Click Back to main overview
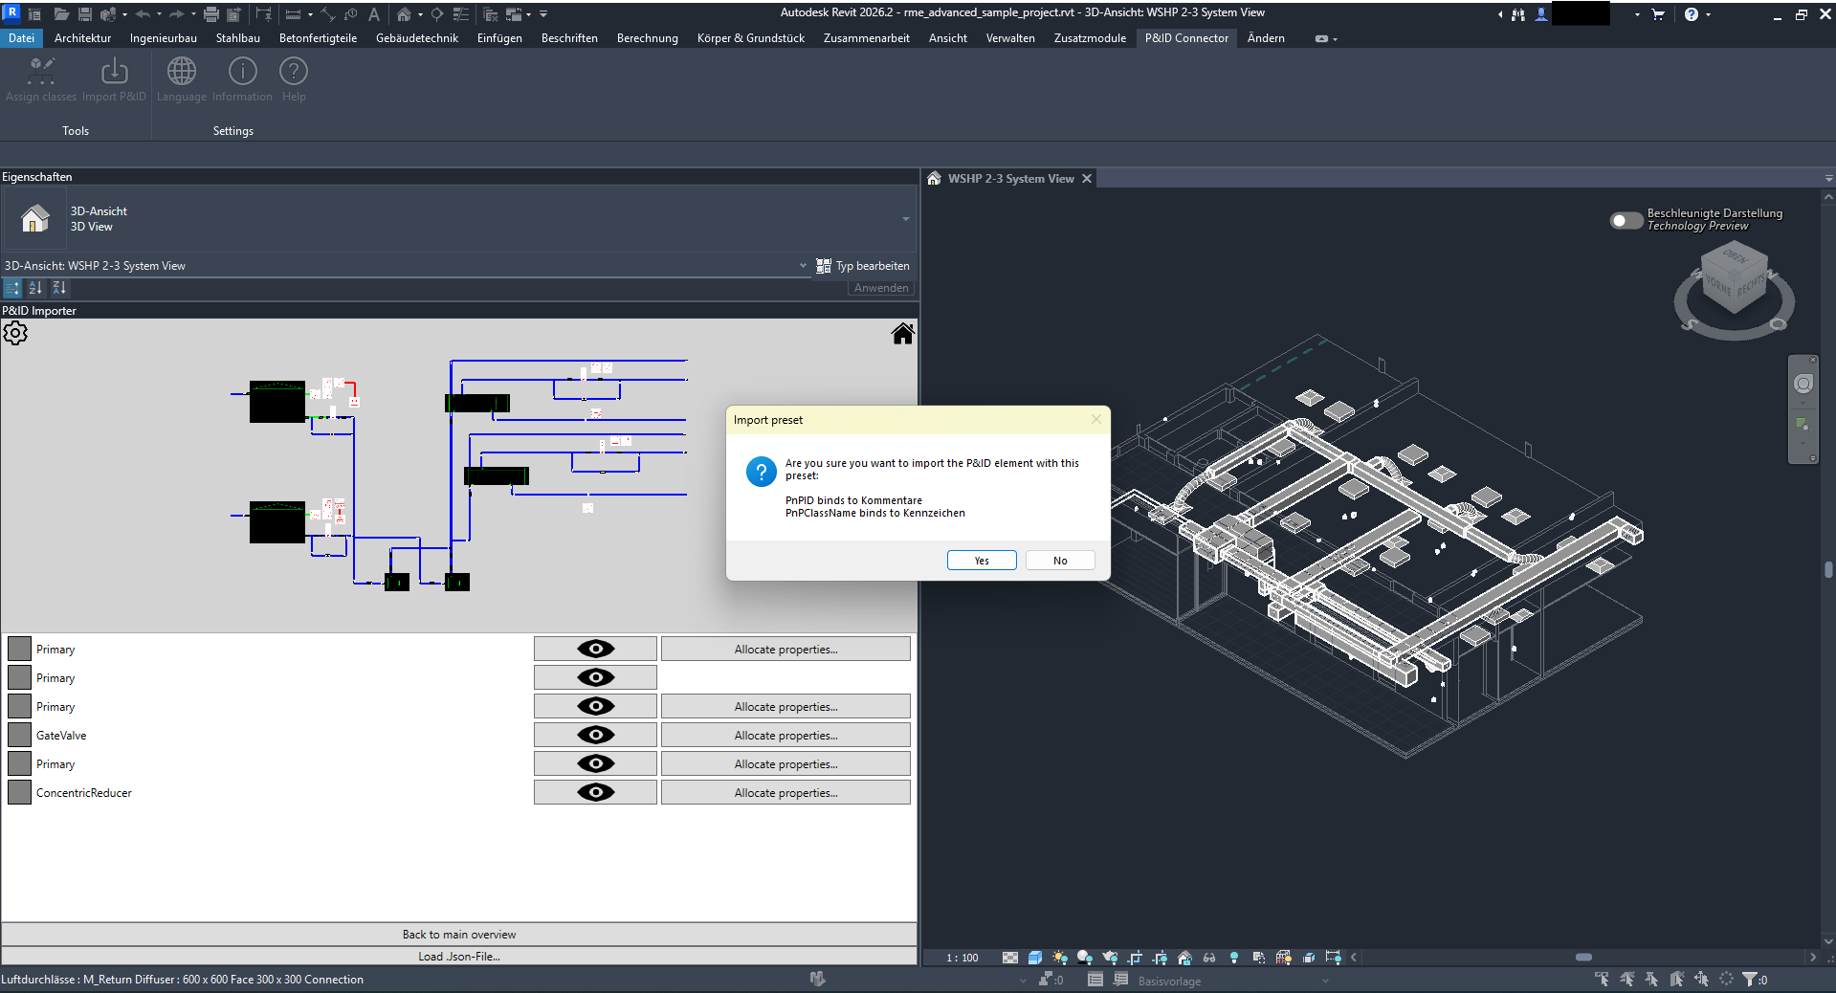Viewport: 1836px width, 993px height. click(x=459, y=934)
